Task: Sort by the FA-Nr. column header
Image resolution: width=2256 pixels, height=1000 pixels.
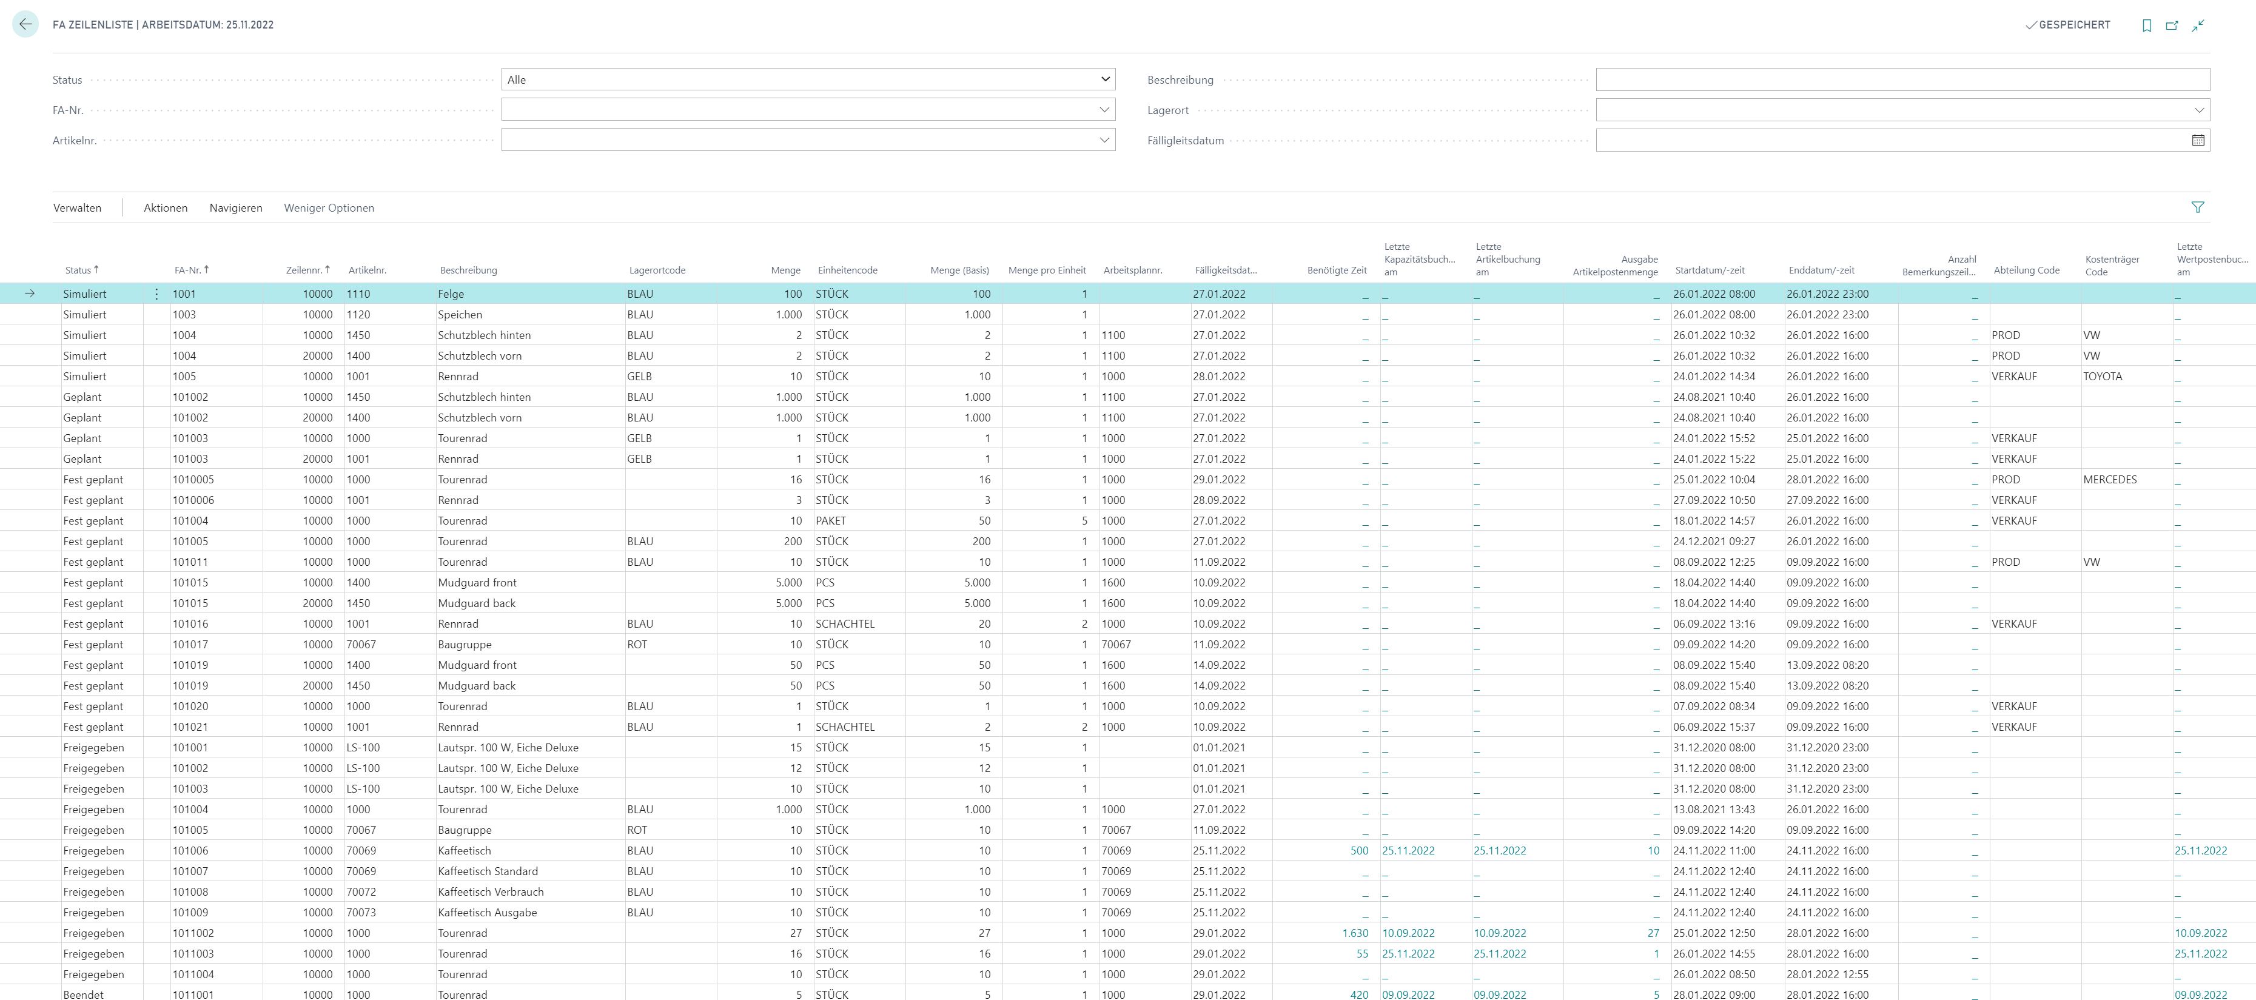Action: [192, 270]
